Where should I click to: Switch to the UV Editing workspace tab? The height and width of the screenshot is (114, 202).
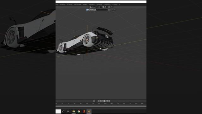click(69, 4)
